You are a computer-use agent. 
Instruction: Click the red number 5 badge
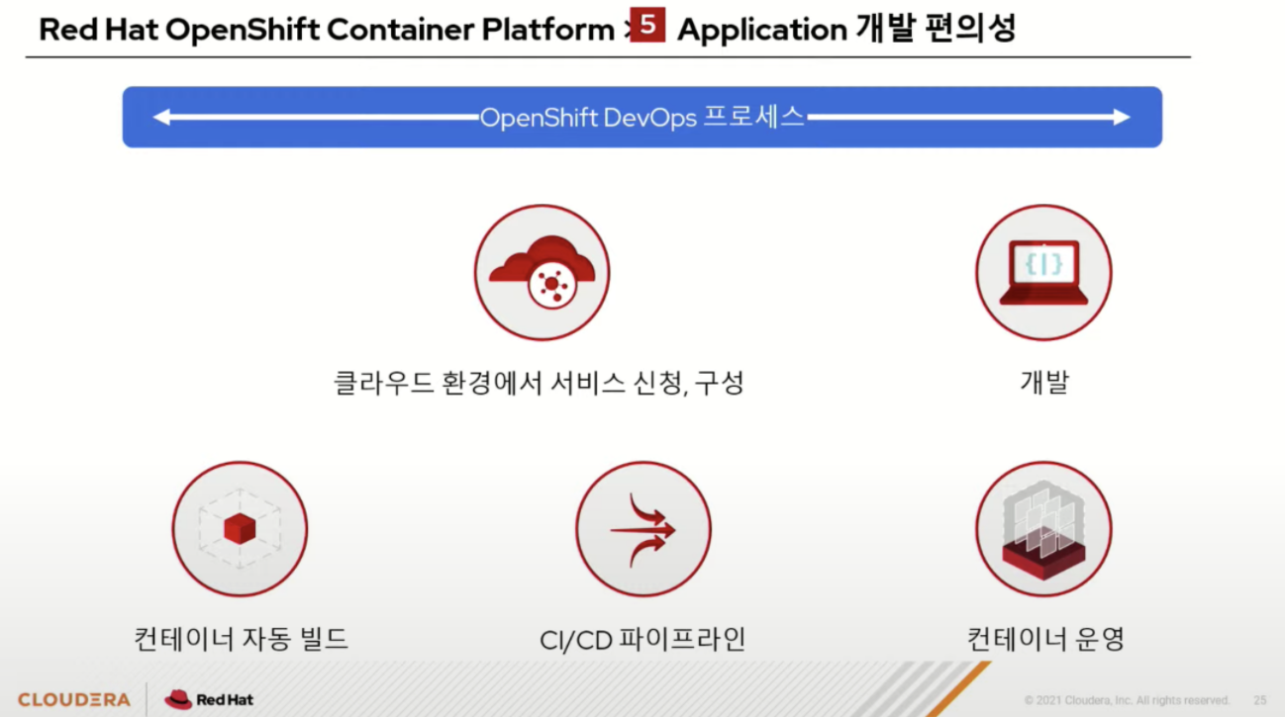[647, 27]
